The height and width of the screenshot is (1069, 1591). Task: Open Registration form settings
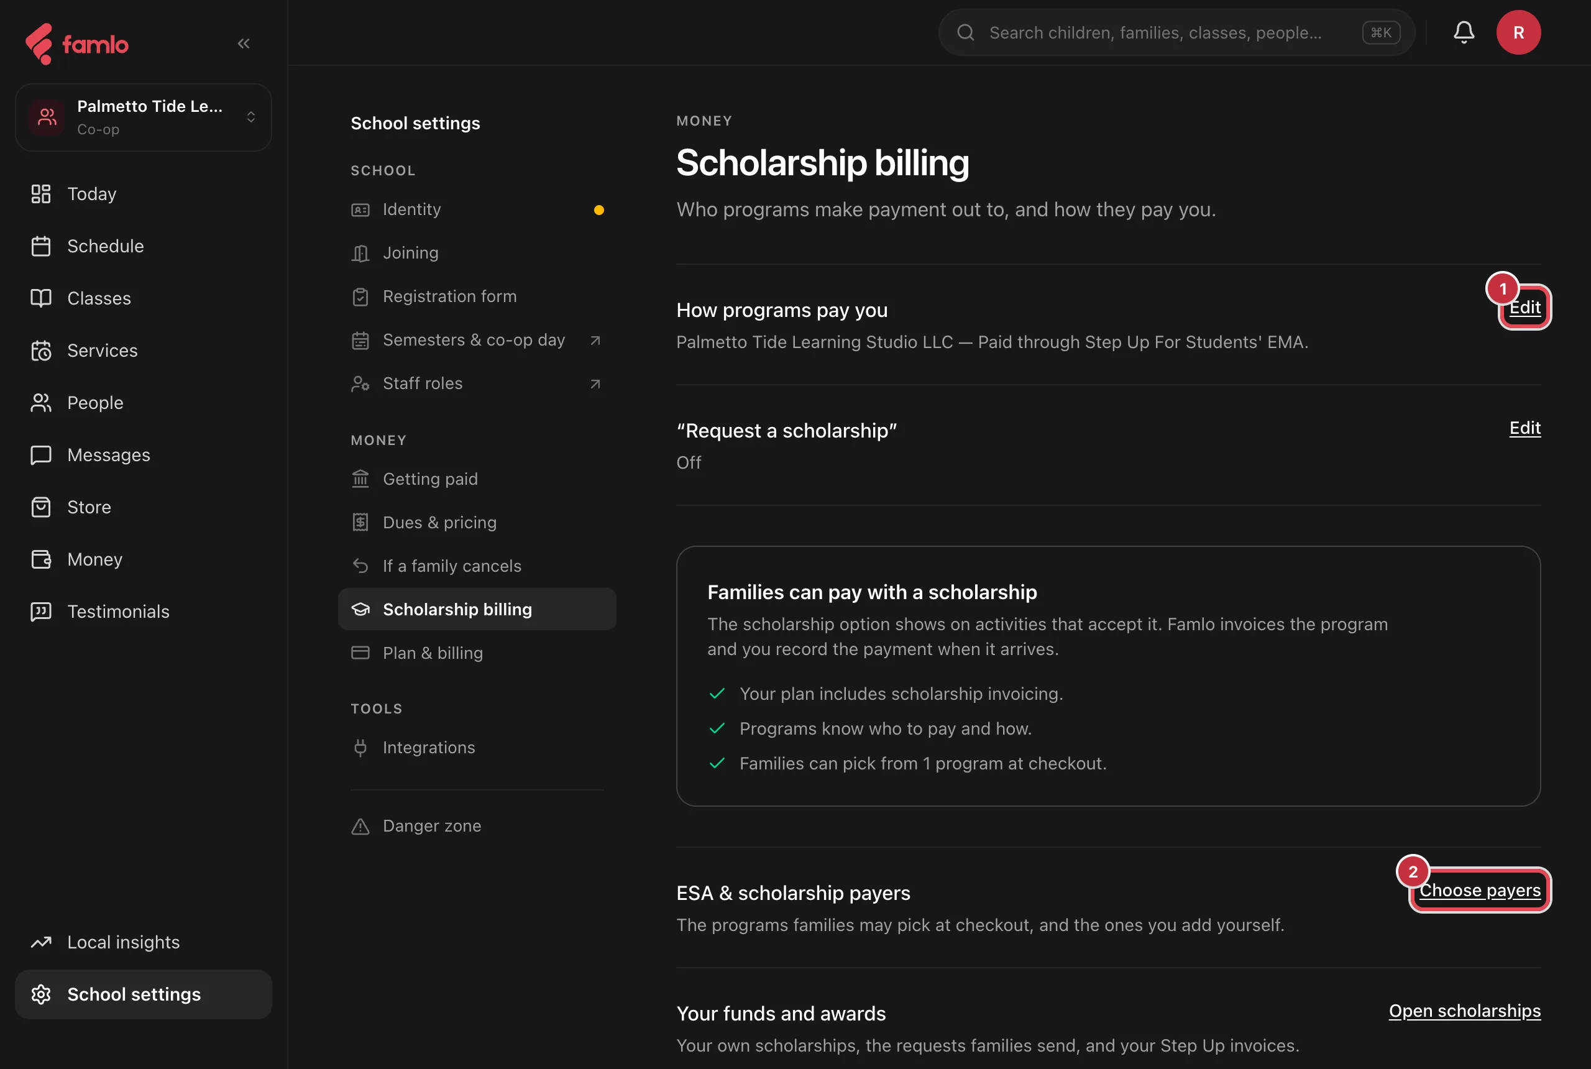point(477,296)
